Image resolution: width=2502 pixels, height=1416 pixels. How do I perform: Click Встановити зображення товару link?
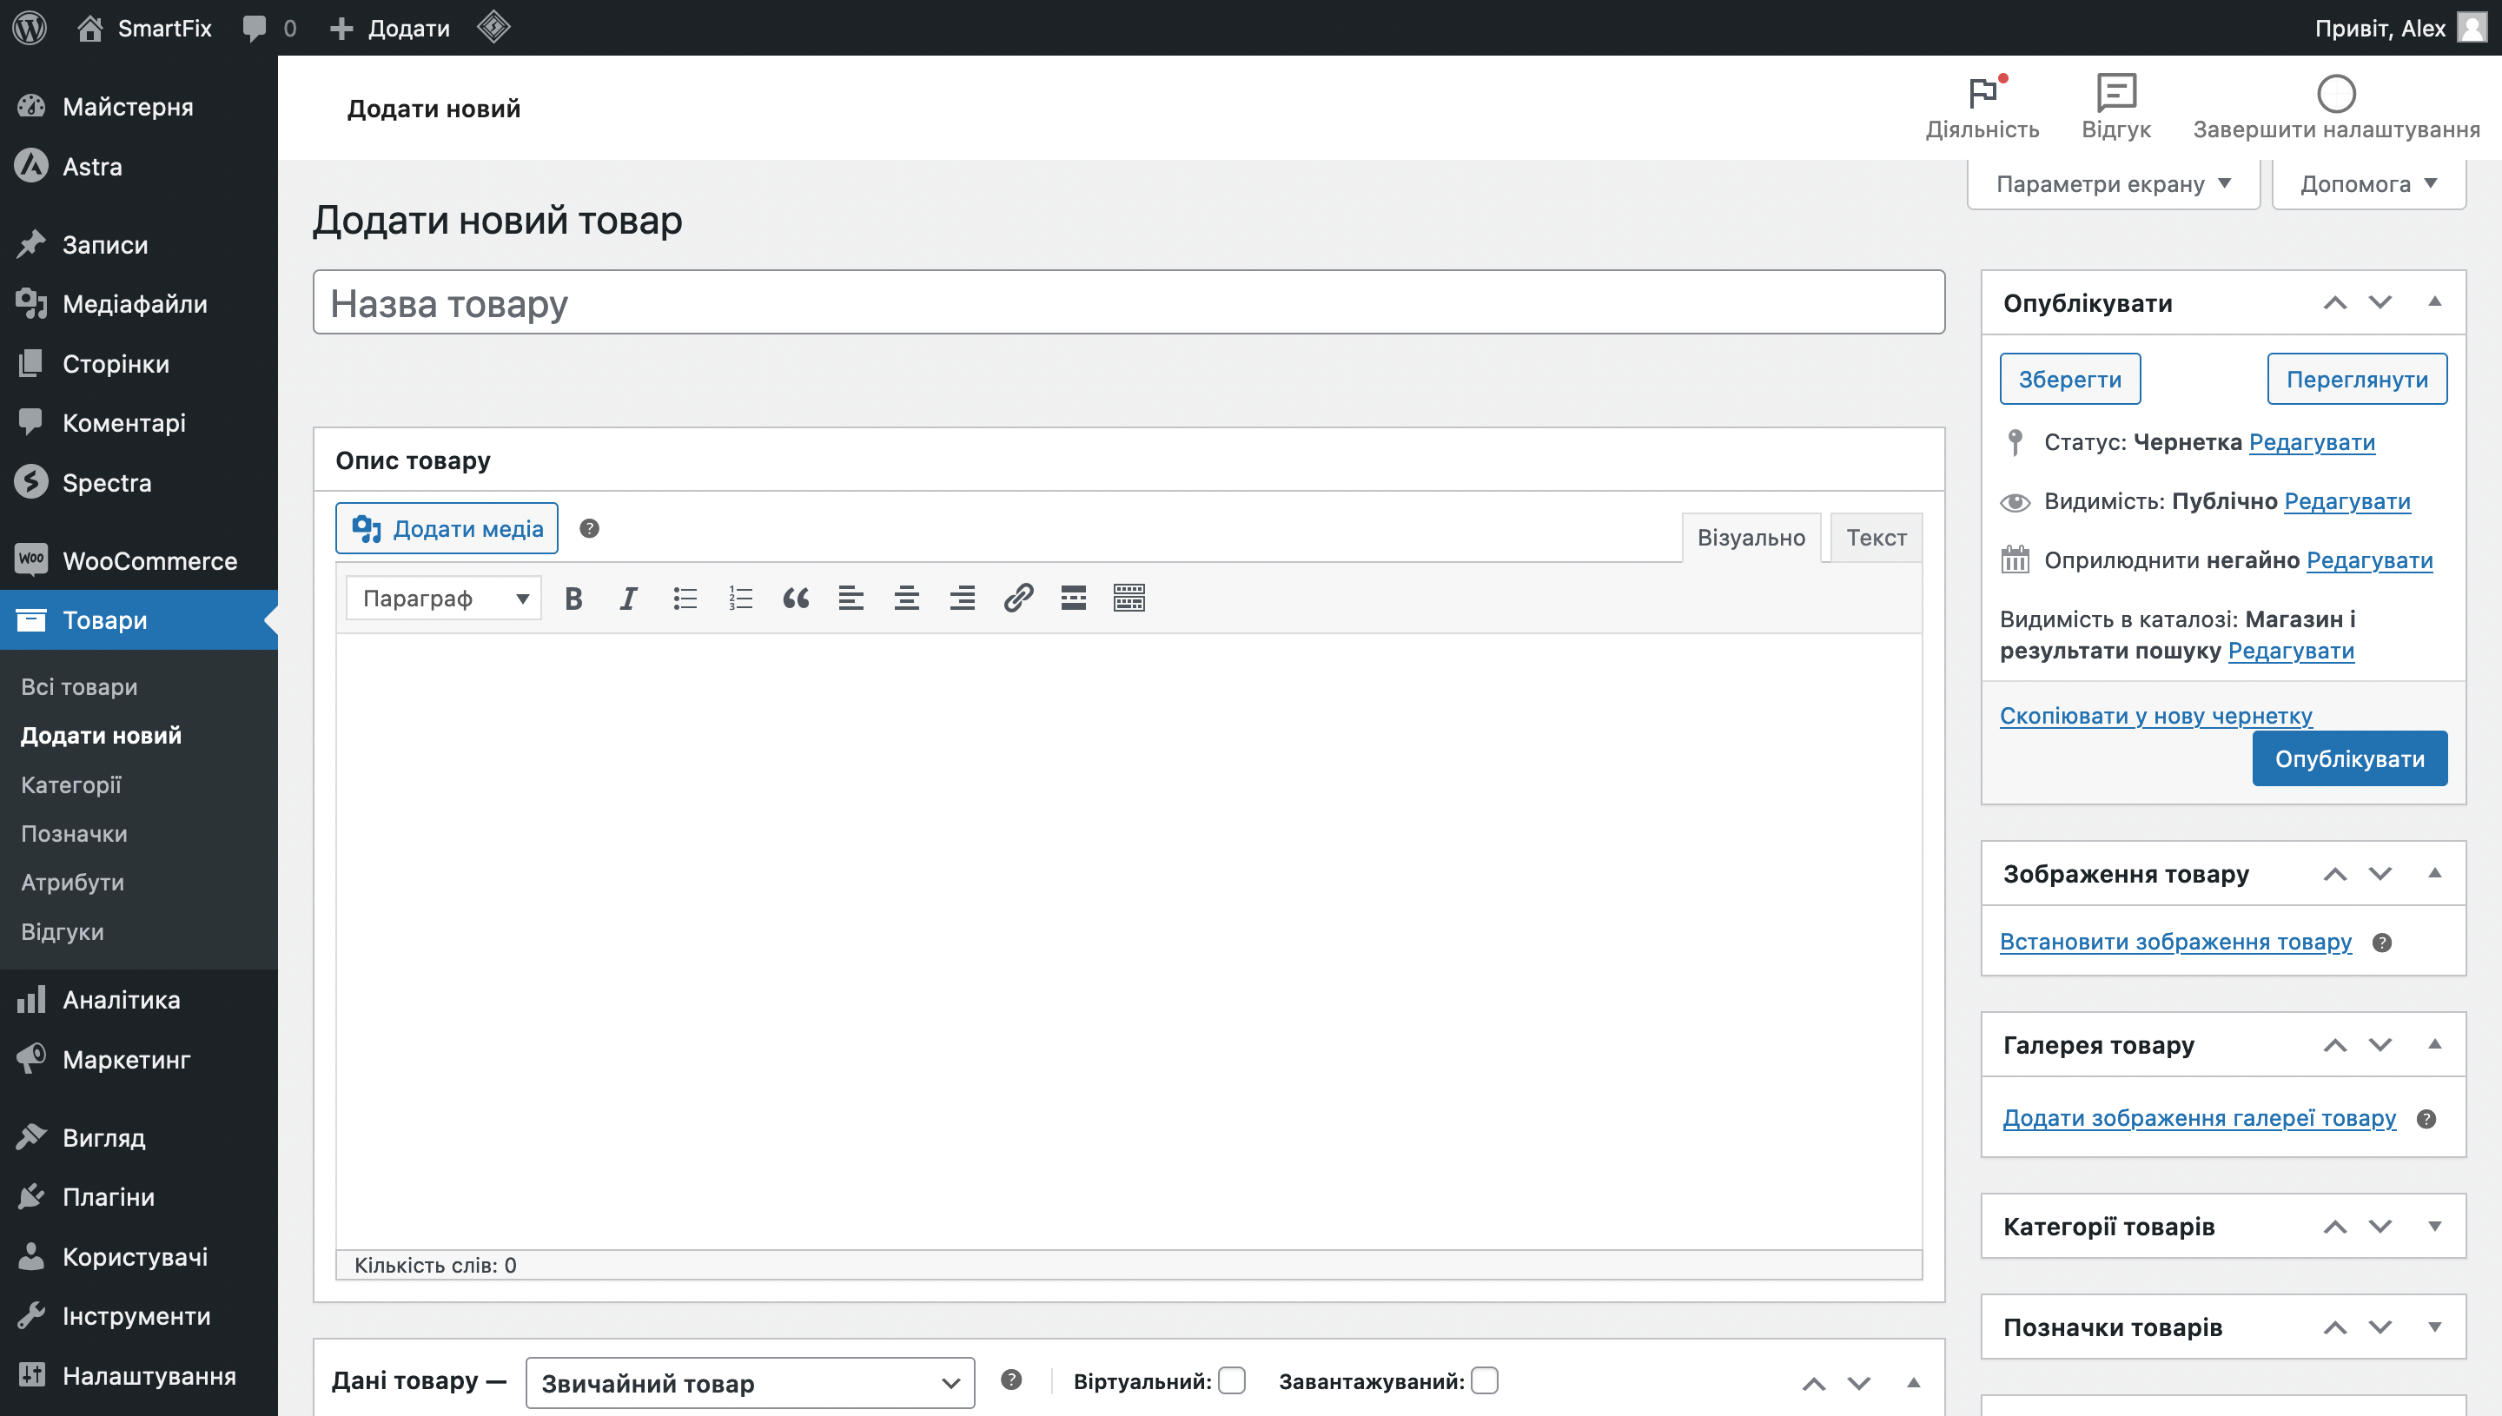(2175, 942)
